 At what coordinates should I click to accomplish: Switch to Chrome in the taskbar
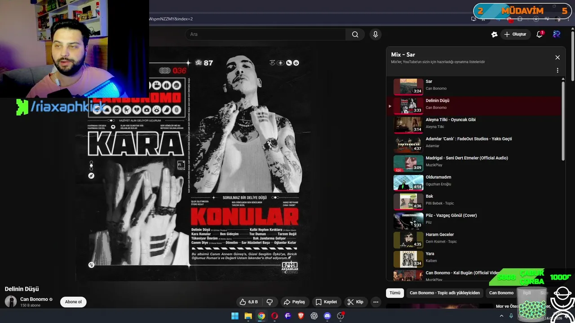point(261,316)
